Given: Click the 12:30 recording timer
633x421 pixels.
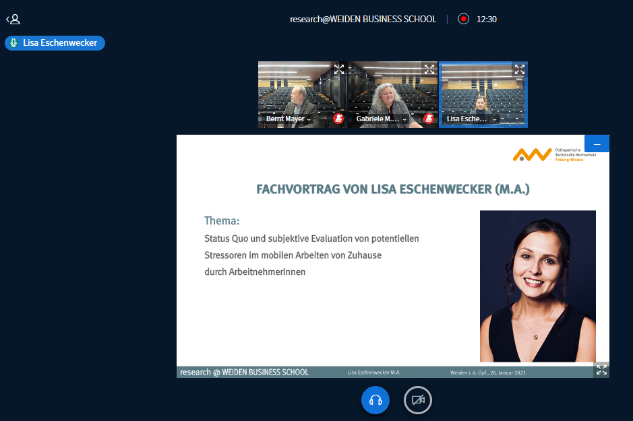Looking at the screenshot, I should tap(487, 19).
